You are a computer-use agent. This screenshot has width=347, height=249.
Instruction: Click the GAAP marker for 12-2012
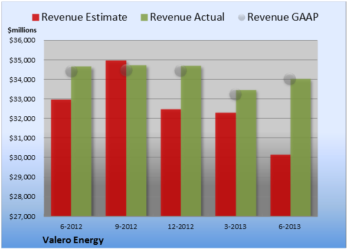[x=181, y=71]
